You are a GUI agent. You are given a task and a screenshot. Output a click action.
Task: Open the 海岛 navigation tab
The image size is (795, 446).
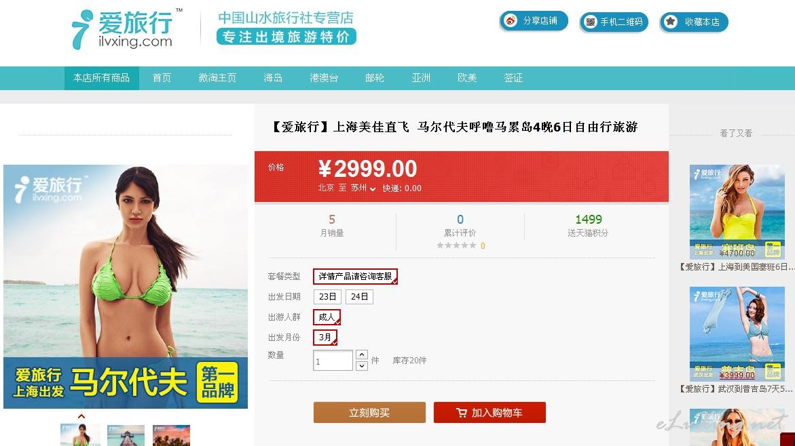[x=273, y=78]
